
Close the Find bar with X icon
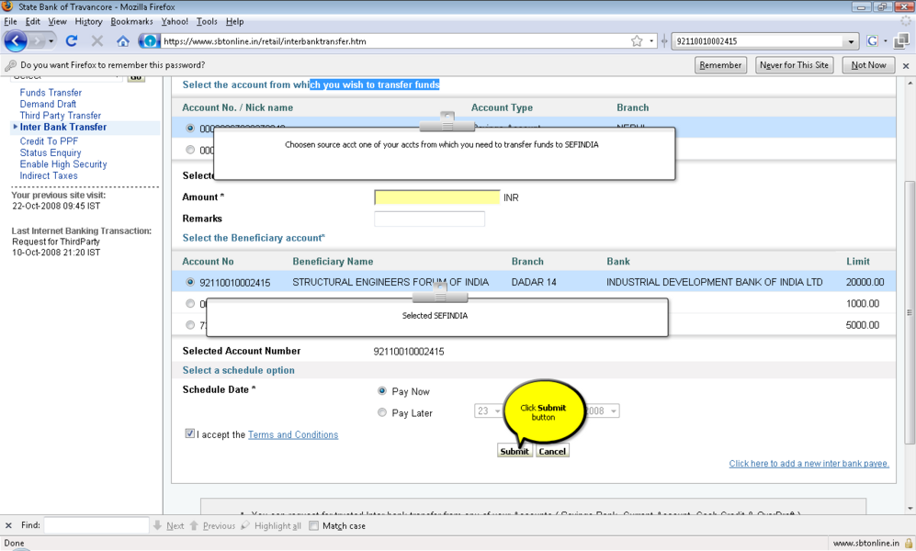[x=9, y=526]
